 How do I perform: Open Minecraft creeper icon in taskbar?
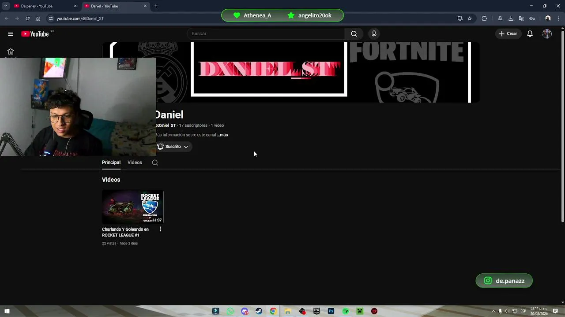pyautogui.click(x=360, y=311)
